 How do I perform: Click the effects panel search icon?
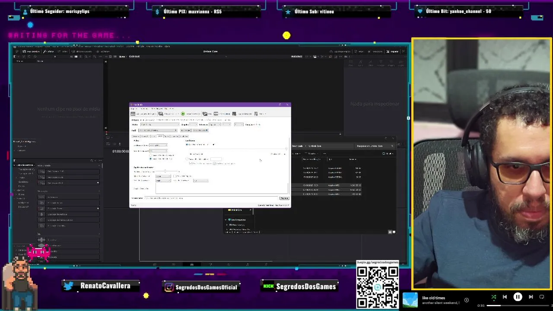(92, 161)
